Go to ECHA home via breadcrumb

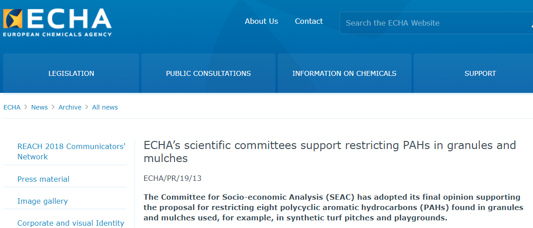[x=12, y=107]
